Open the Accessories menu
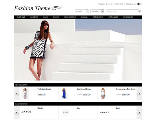 point(70,17)
